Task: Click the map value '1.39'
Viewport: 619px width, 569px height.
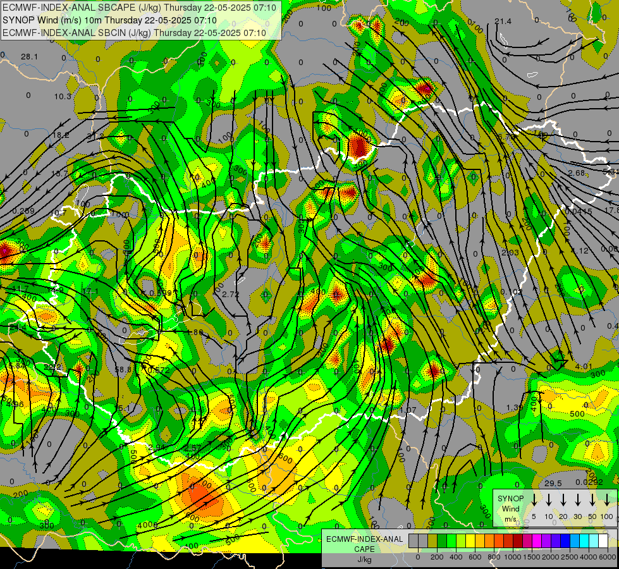Action: click(x=515, y=408)
